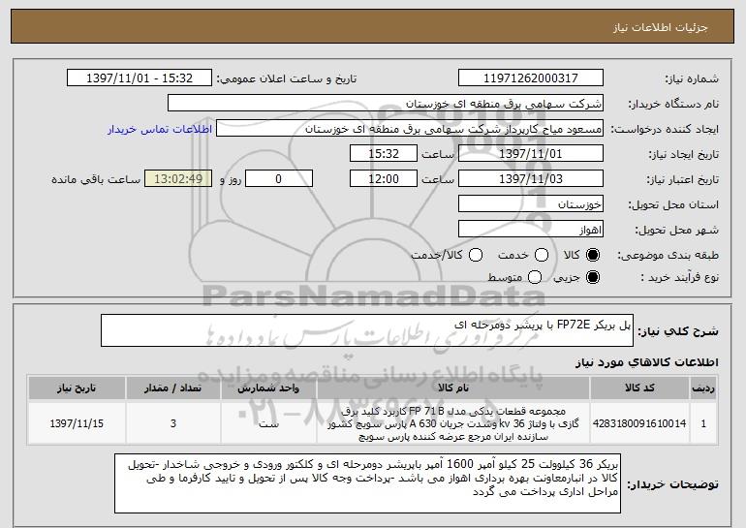Click the creation date field 1397/11/01

click(531, 154)
